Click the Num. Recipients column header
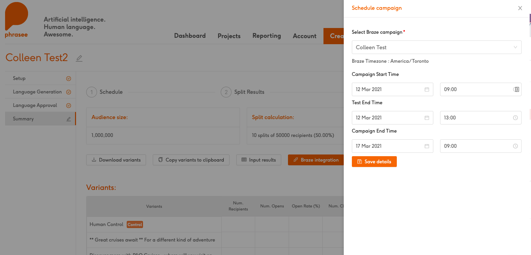 pos(238,206)
